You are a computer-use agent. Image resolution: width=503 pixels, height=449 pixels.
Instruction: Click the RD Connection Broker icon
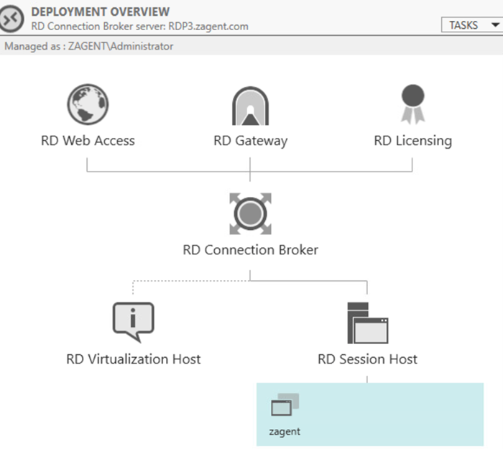click(250, 213)
